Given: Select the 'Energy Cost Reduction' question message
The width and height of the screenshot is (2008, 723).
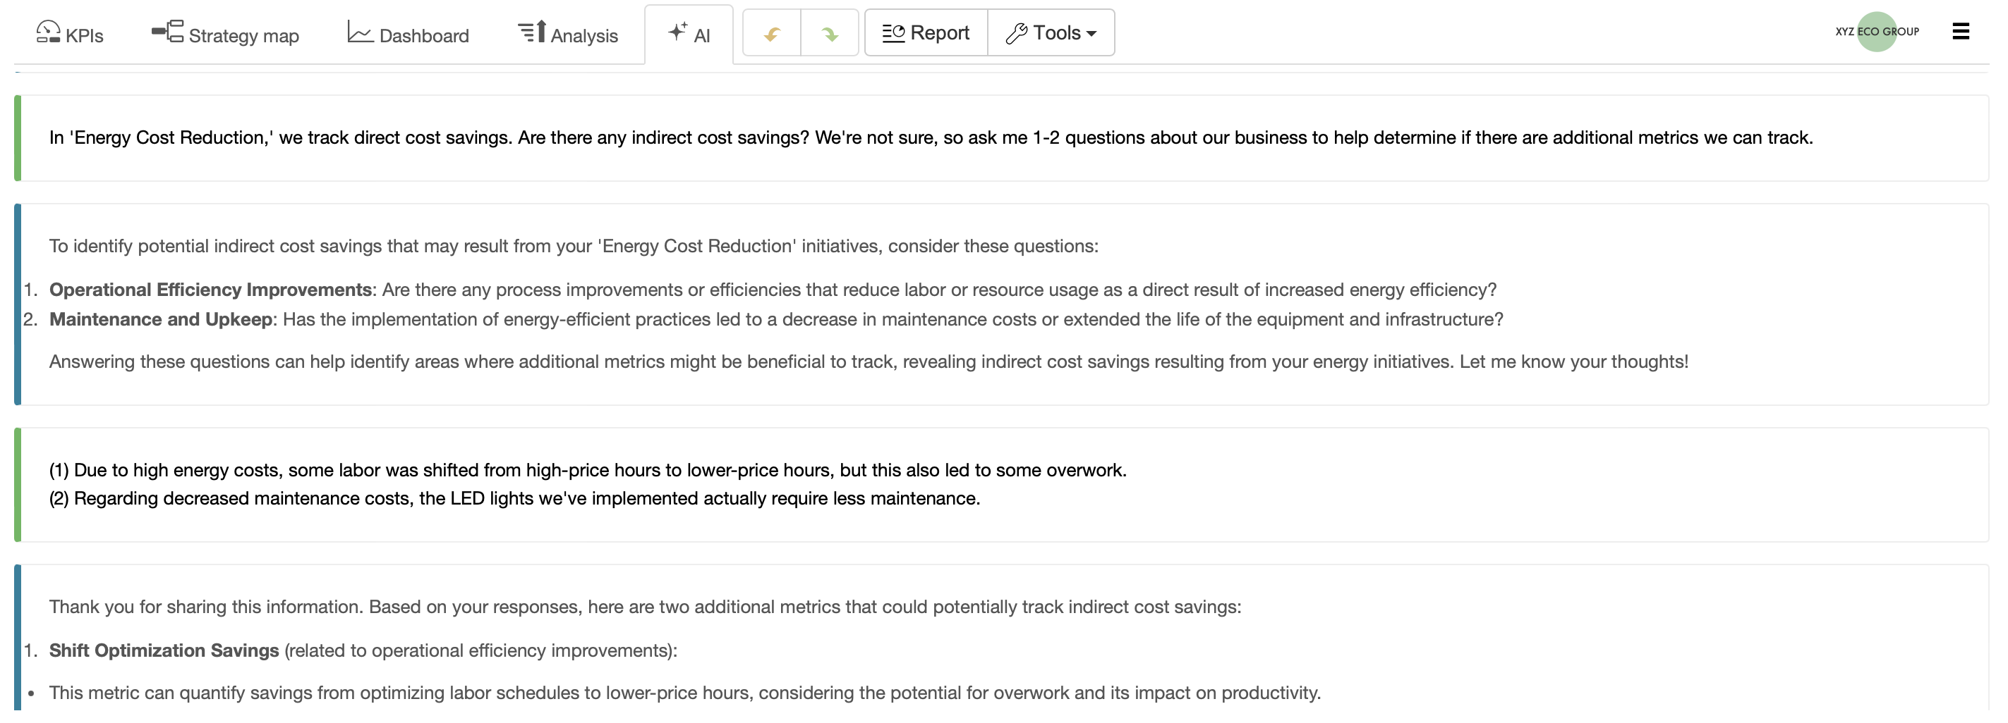Looking at the screenshot, I should coord(931,137).
